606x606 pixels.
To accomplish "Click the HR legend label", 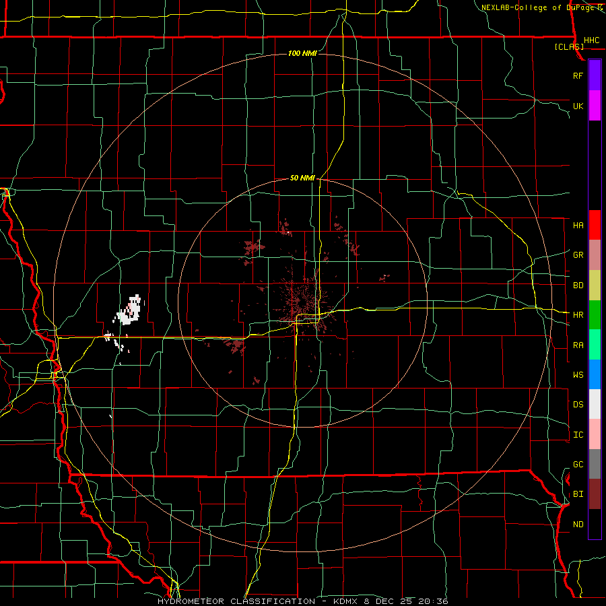I will coord(578,315).
